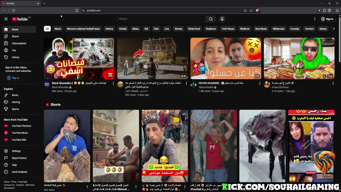341x192 pixels.
Task: Open YouTube Premium link
Action: [x=19, y=126]
